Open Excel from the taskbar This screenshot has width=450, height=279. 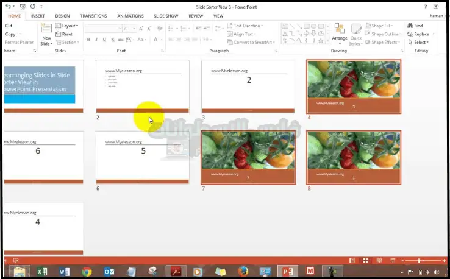(42, 271)
